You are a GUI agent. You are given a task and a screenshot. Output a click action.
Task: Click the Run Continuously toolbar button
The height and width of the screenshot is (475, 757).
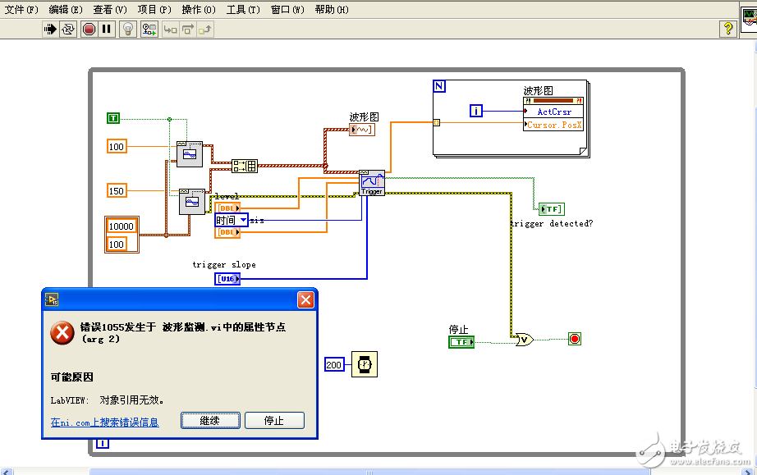68,30
